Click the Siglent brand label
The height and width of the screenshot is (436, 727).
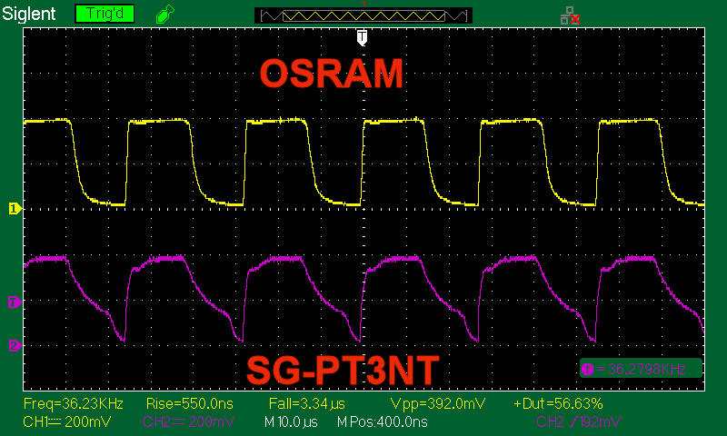coord(29,14)
